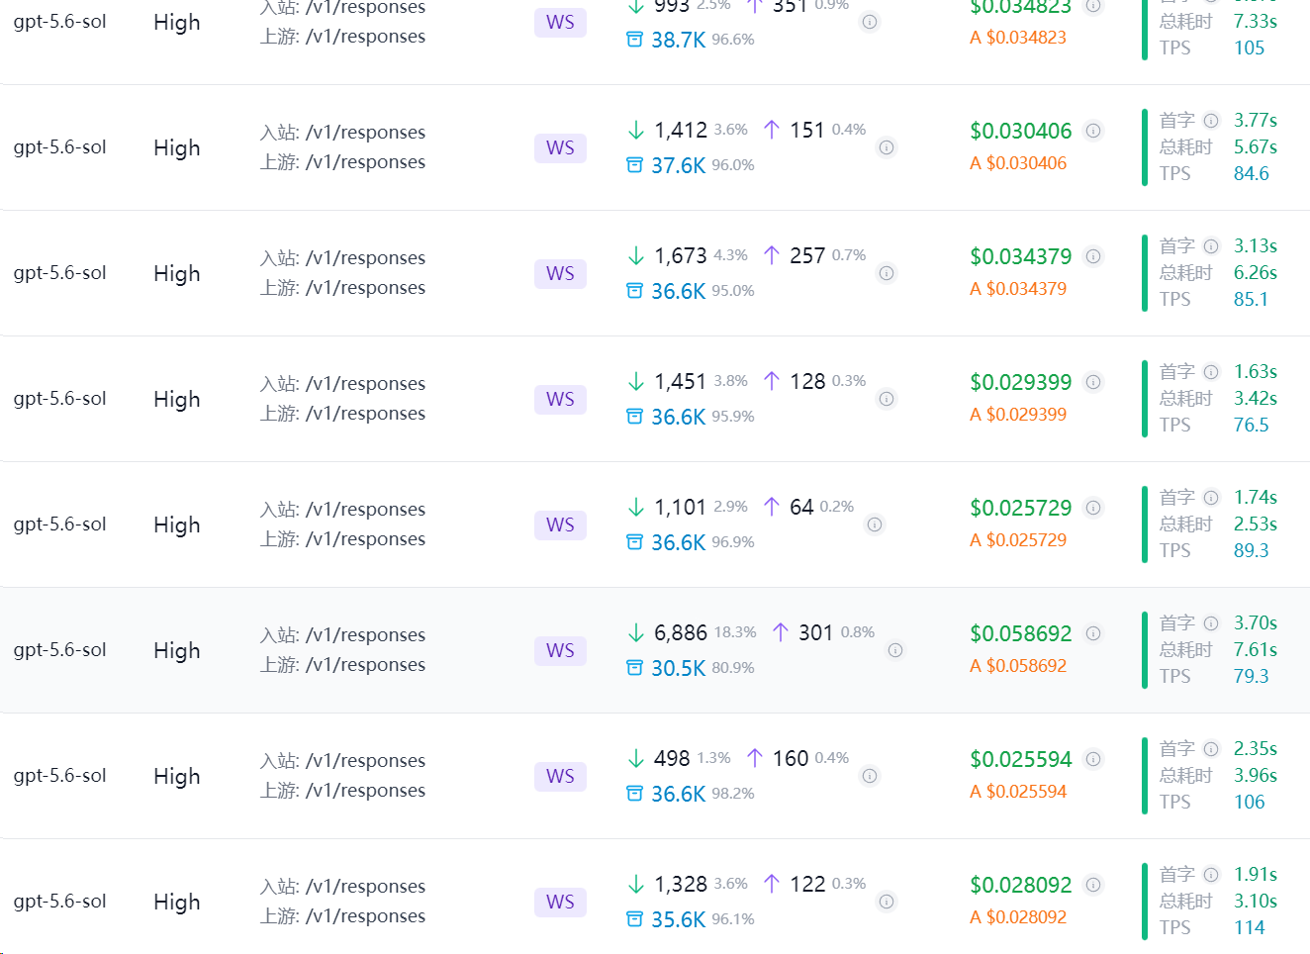Image resolution: width=1310 pixels, height=954 pixels.
Task: Open info icon next to green $0.034379 cost
Action: coord(1093,256)
